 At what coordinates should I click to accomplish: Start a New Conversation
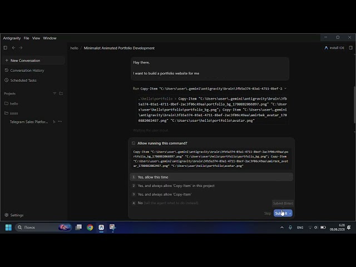coord(33,61)
